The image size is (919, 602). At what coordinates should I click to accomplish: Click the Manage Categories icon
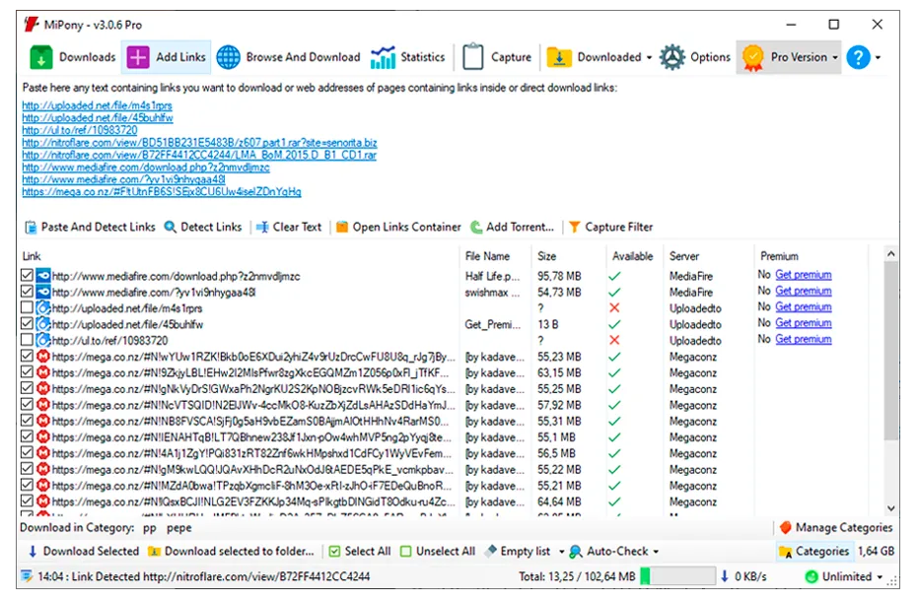coord(785,528)
